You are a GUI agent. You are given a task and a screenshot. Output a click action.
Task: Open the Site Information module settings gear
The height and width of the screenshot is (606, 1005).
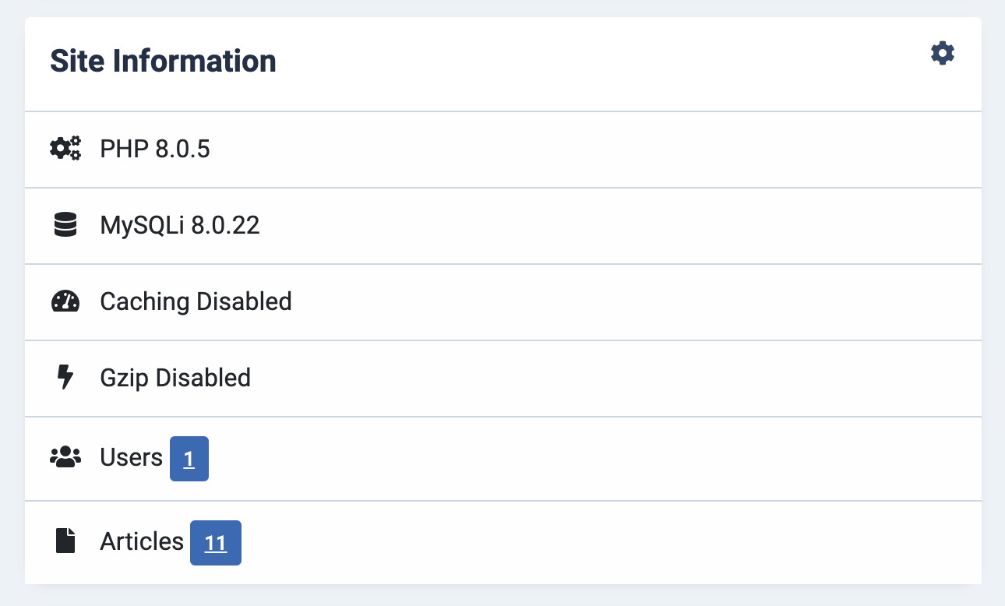coord(943,53)
